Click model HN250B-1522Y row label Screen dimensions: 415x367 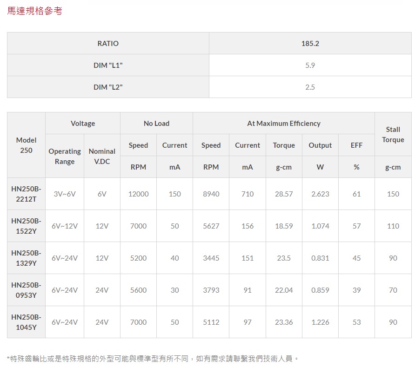pos(26,226)
